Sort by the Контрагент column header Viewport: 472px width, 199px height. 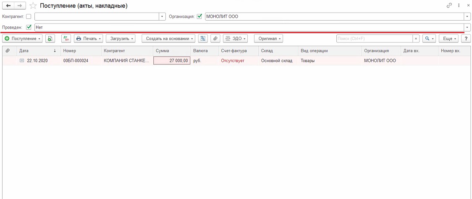(127, 51)
